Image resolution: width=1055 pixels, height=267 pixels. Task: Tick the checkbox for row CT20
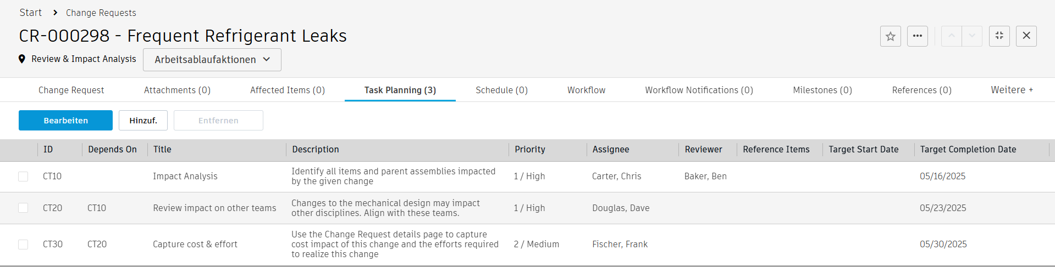23,208
